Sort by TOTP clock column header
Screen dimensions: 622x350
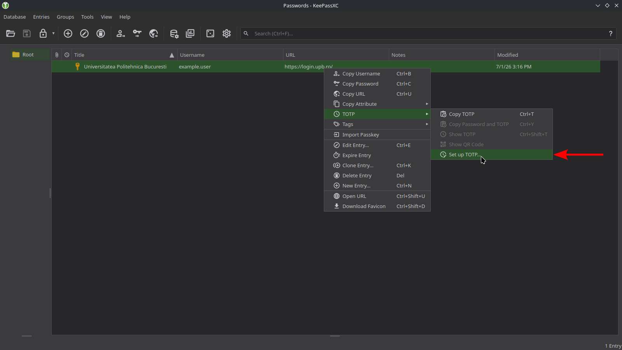[67, 55]
